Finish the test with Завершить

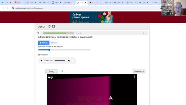139,71
